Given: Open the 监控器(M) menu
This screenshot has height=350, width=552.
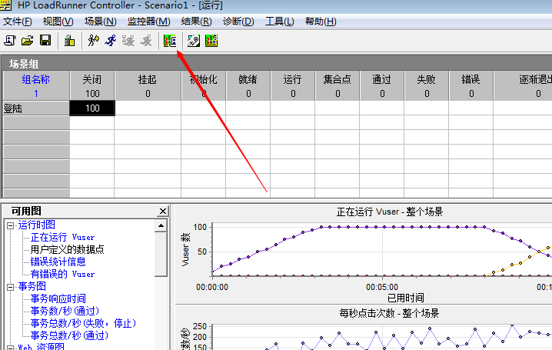Looking at the screenshot, I should point(149,22).
